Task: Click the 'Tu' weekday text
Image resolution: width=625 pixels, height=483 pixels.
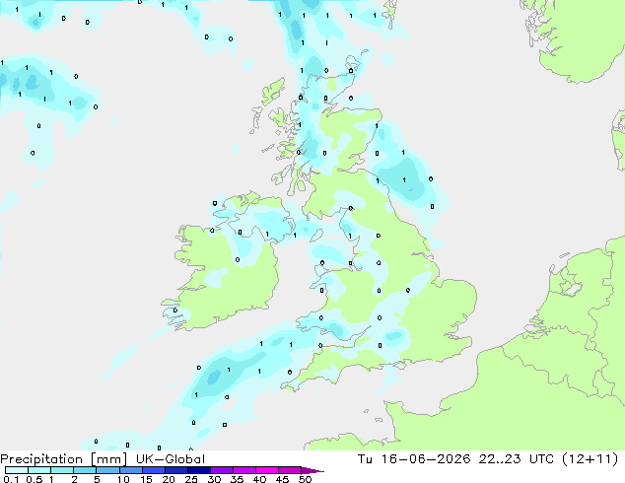Action: 365,459
